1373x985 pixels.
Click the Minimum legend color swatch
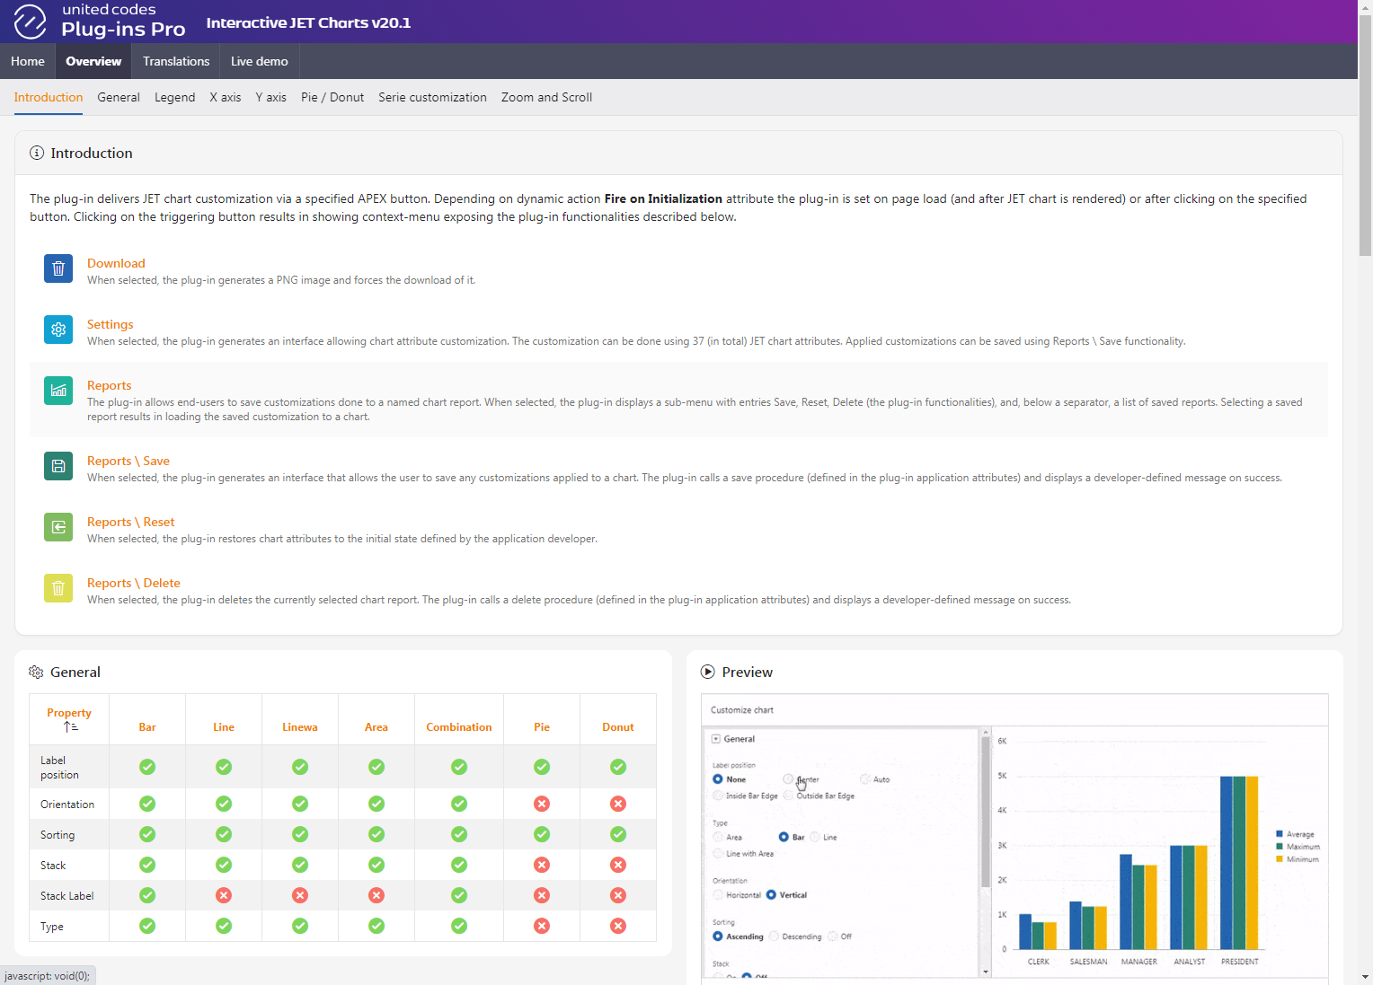[x=1280, y=859]
